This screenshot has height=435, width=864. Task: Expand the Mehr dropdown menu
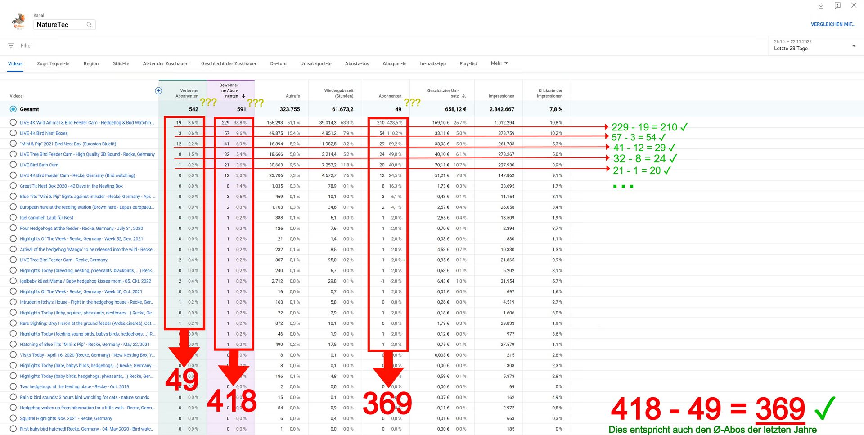pyautogui.click(x=499, y=63)
